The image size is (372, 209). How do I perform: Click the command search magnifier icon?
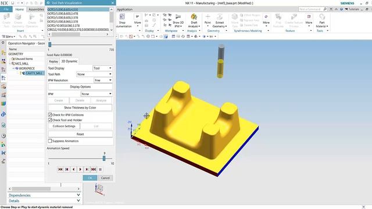pyautogui.click(x=325, y=9)
